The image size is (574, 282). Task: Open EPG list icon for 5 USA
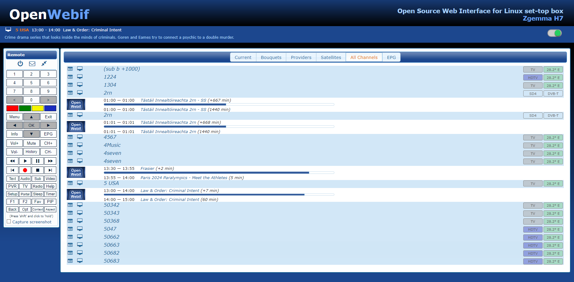(x=70, y=183)
